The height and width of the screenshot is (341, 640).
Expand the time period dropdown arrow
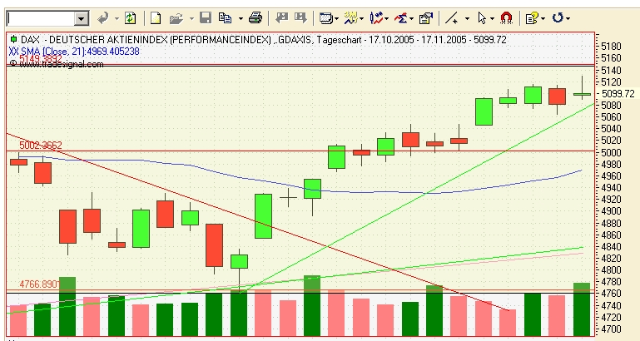coord(362,19)
